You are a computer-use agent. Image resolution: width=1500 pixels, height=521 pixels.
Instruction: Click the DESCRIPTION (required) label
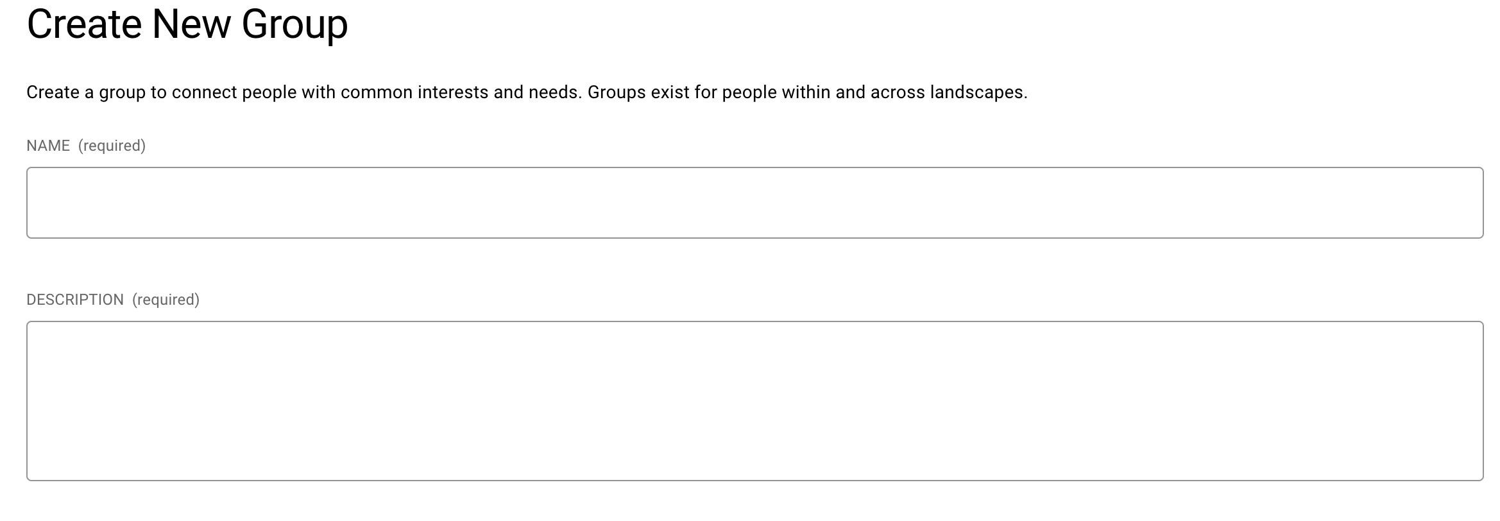(74, 298)
